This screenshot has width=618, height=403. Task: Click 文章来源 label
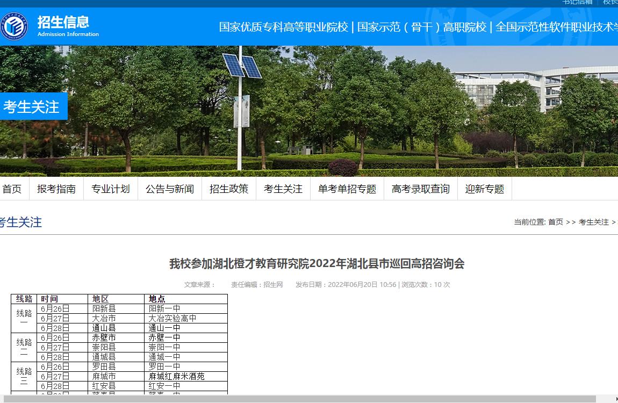tap(199, 284)
